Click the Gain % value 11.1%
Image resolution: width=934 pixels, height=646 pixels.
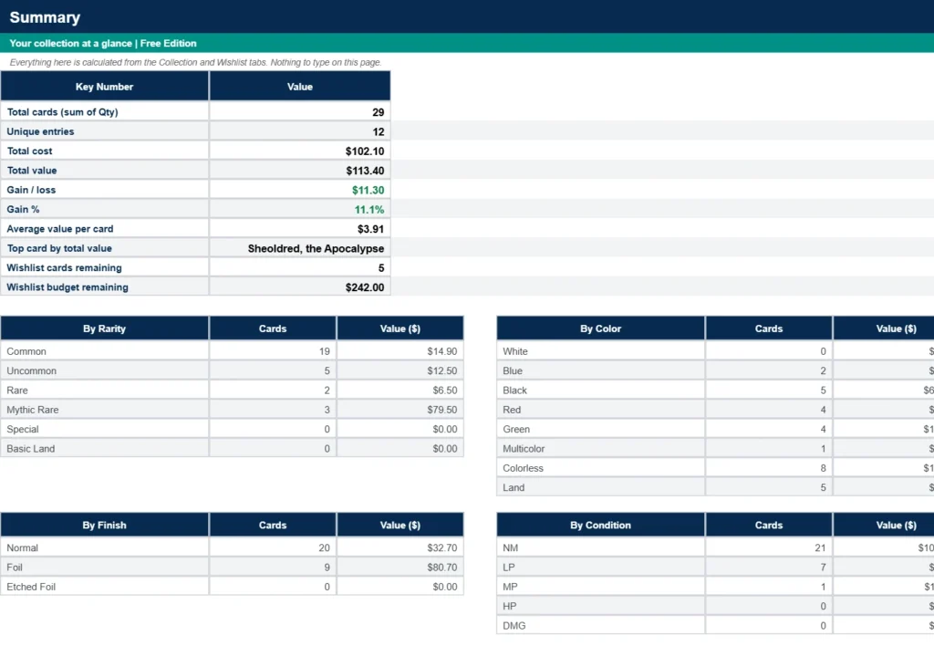(299, 210)
